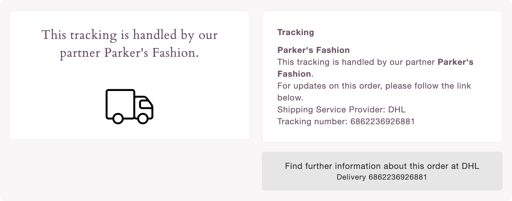
Task: Click the large 'This tracking is handled' headline
Action: (129, 35)
